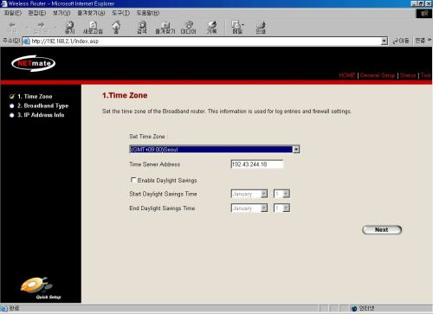Screen dimensions: 433x314
Task: Click the Next button
Action: [382, 230]
